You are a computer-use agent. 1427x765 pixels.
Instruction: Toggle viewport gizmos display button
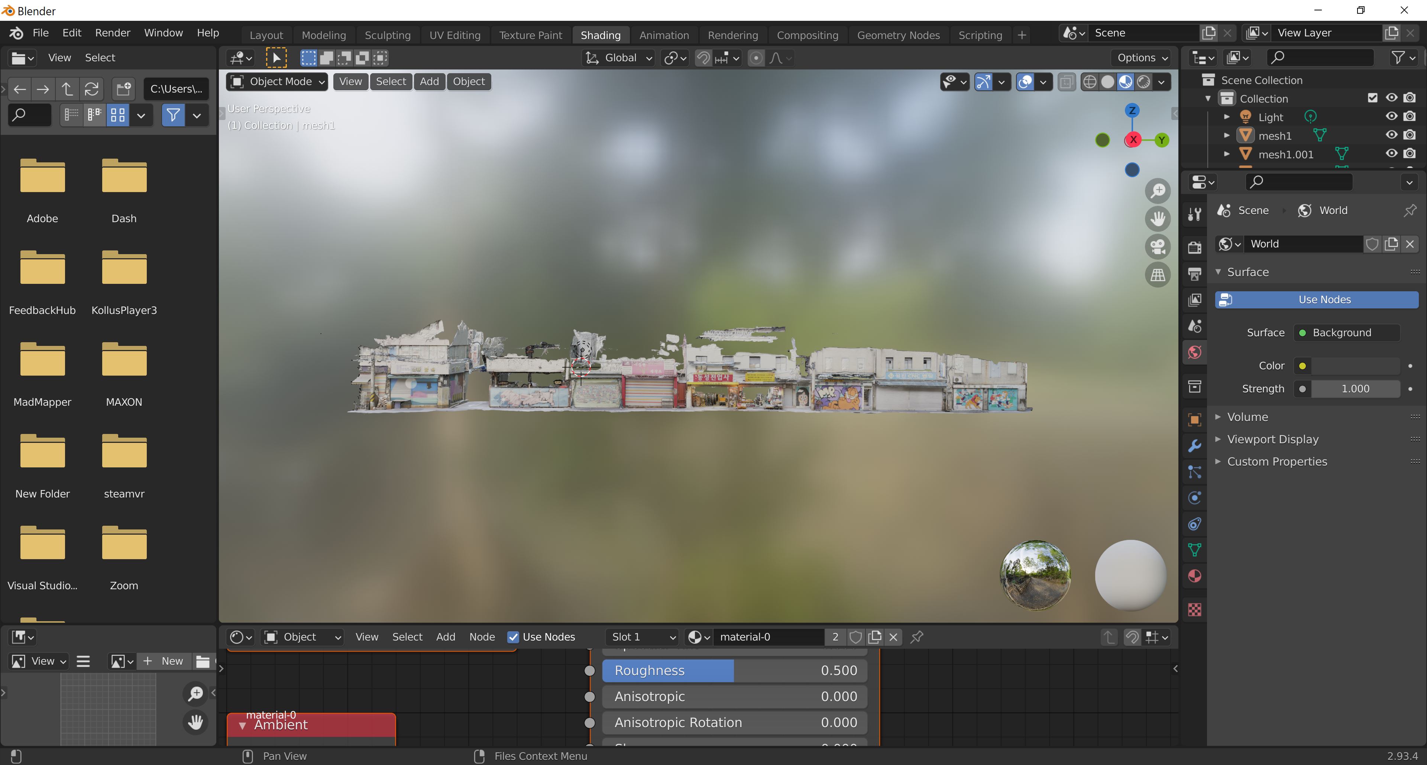983,82
